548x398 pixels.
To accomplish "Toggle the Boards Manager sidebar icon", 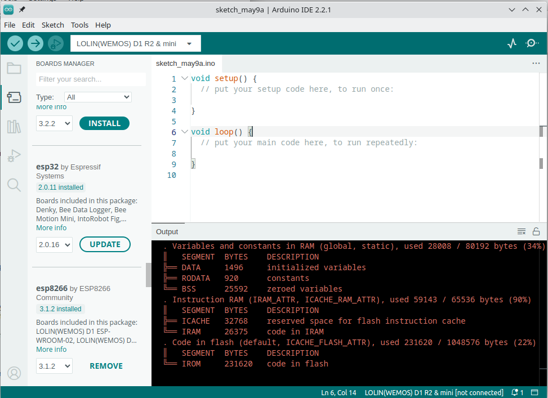I will tap(14, 97).
